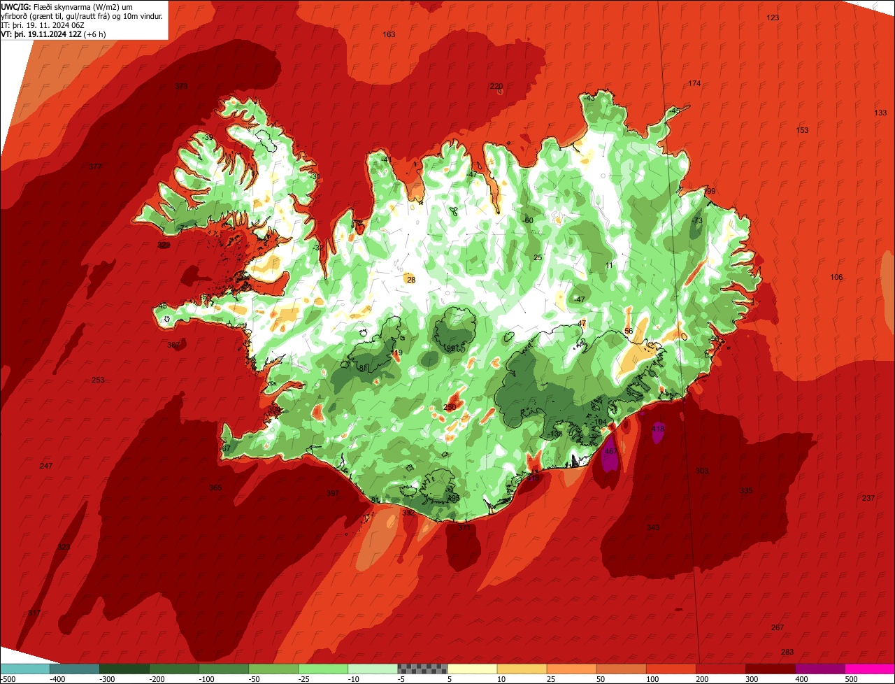Image resolution: width=895 pixels, height=684 pixels.
Task: Click the flux value 467 near the southeast coast
Action: pos(611,451)
